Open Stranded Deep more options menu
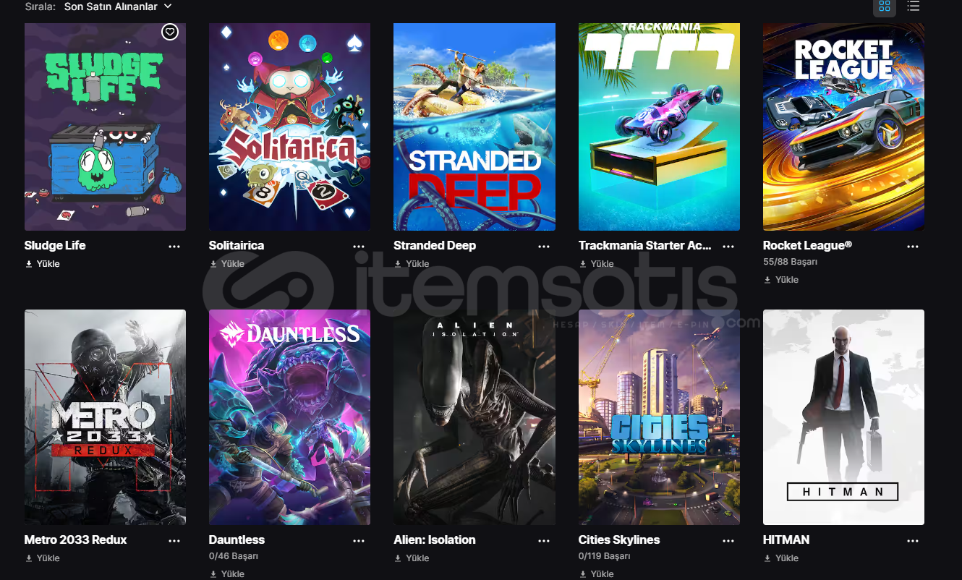 pyautogui.click(x=544, y=246)
